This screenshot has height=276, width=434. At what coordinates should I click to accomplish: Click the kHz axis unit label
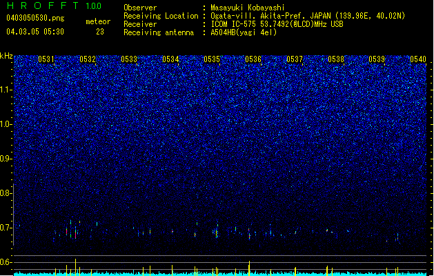6,56
